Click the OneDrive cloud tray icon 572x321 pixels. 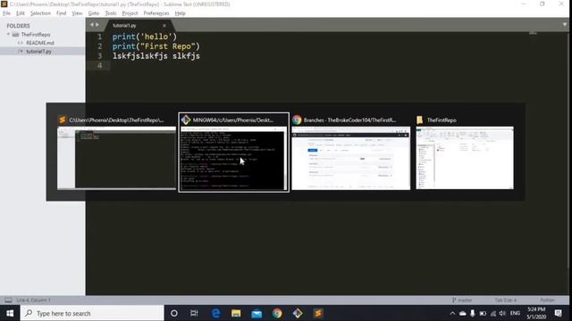pos(463,313)
